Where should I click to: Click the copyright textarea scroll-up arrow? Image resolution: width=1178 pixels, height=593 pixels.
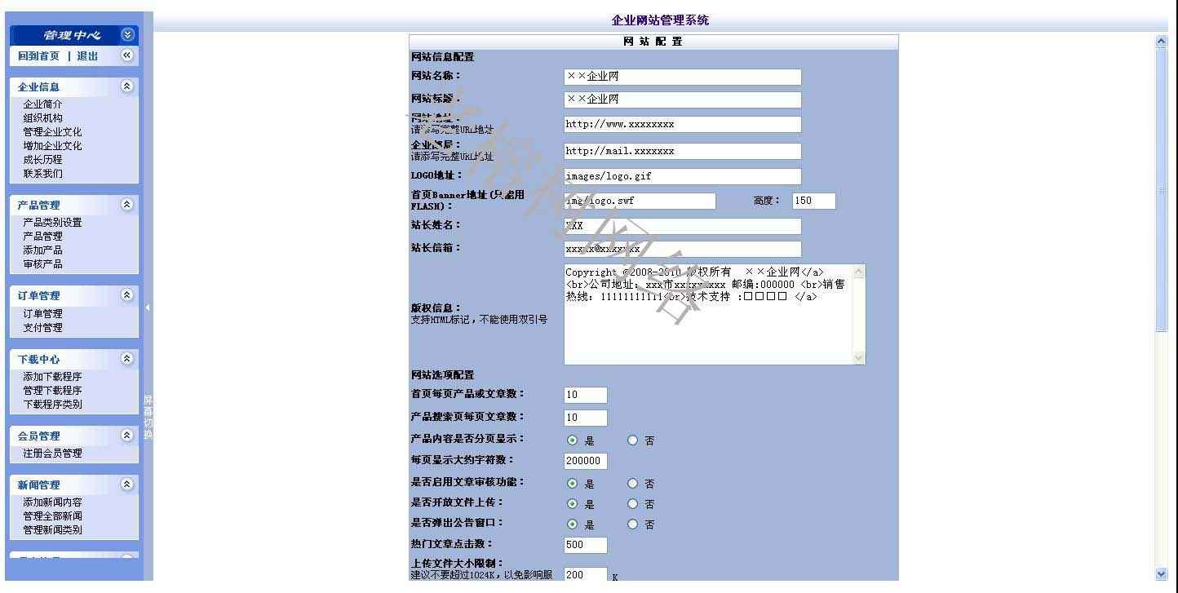pyautogui.click(x=858, y=272)
